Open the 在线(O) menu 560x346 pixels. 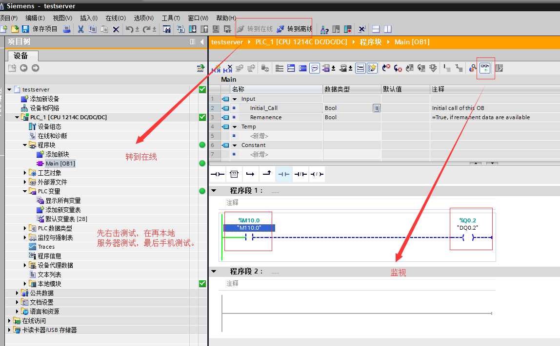point(115,18)
